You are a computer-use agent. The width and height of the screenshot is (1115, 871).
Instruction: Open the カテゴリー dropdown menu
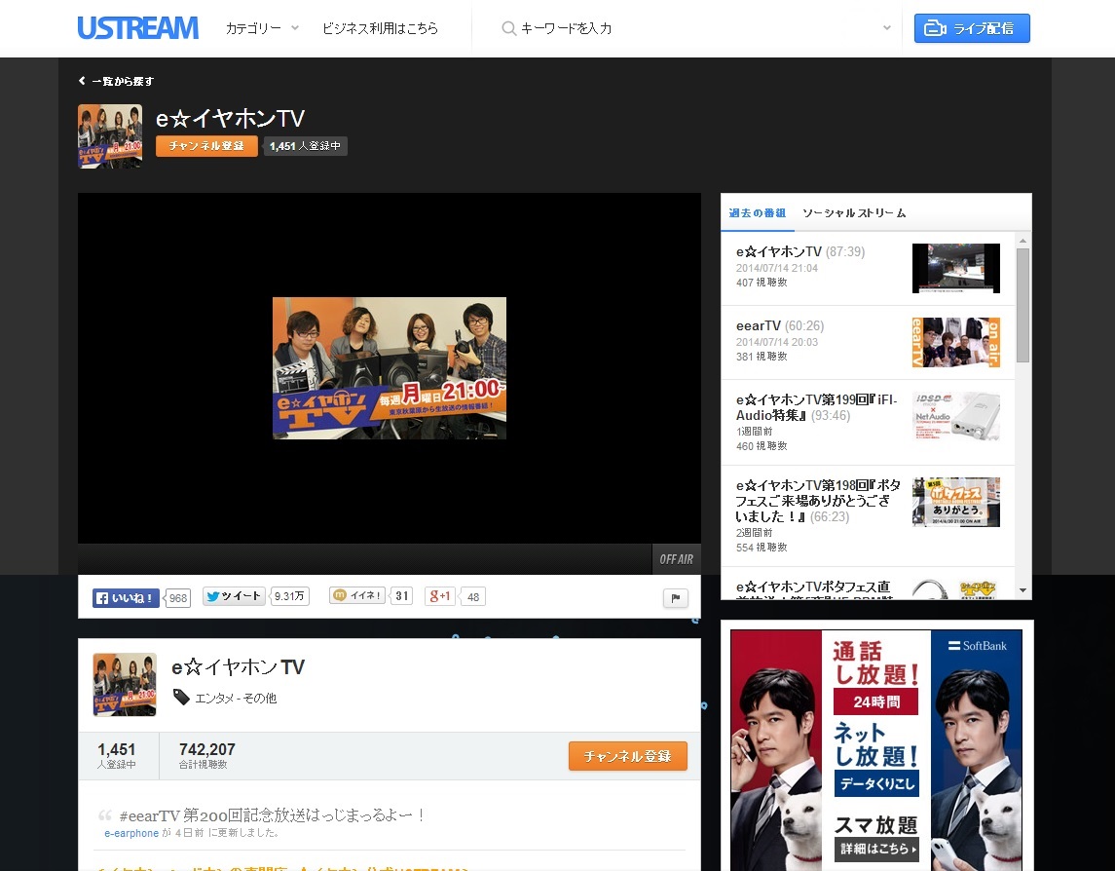point(262,28)
